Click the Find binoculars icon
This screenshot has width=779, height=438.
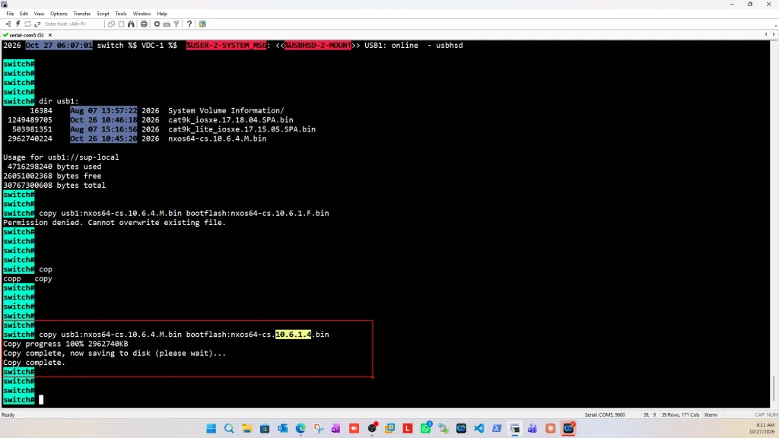[131, 24]
